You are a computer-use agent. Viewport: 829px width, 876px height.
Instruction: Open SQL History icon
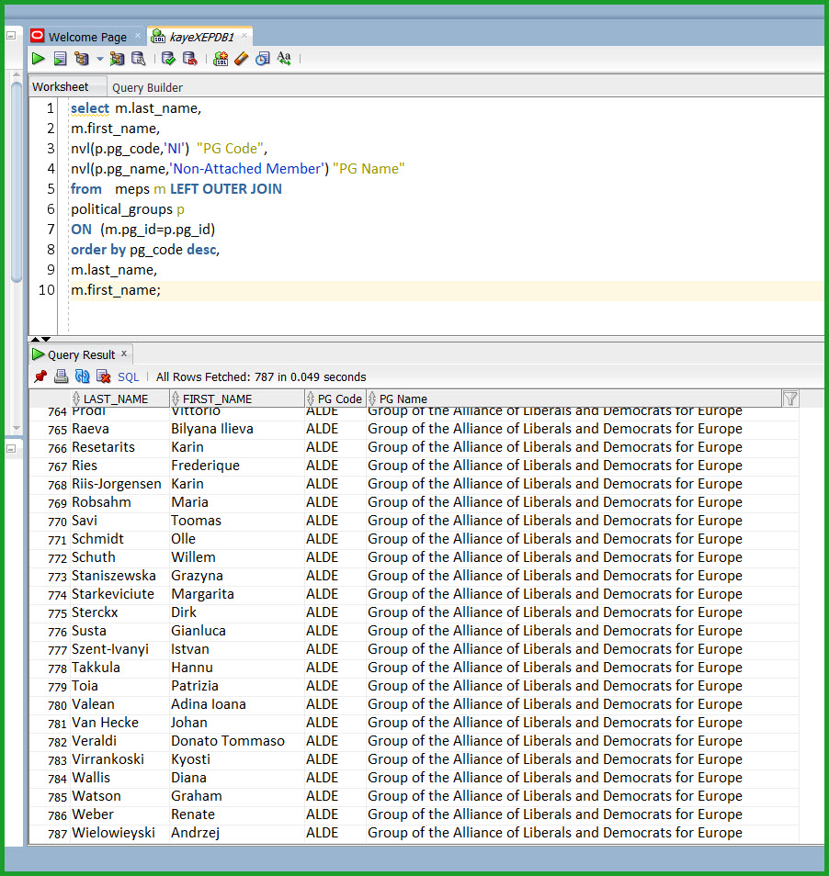(x=262, y=58)
